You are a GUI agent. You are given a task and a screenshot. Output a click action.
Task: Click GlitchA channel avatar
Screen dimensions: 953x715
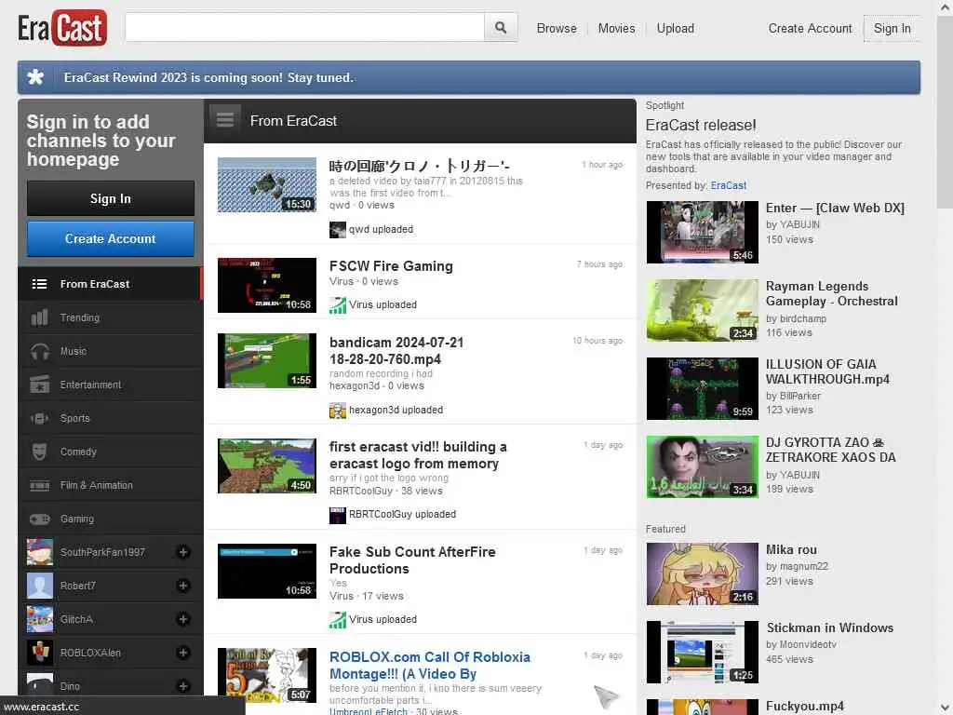tap(40, 619)
